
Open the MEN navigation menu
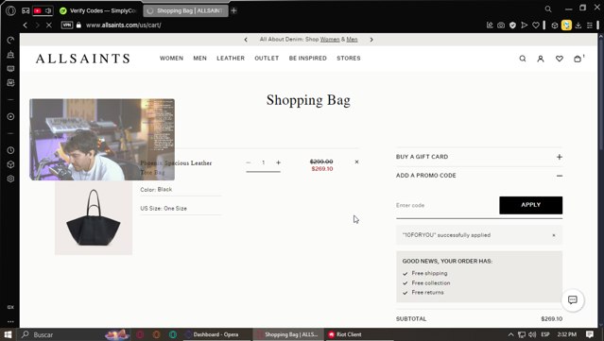[x=200, y=59]
